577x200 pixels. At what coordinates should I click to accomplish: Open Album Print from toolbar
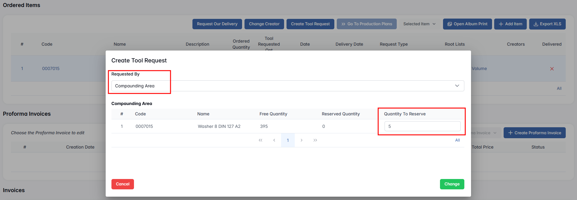click(x=467, y=24)
